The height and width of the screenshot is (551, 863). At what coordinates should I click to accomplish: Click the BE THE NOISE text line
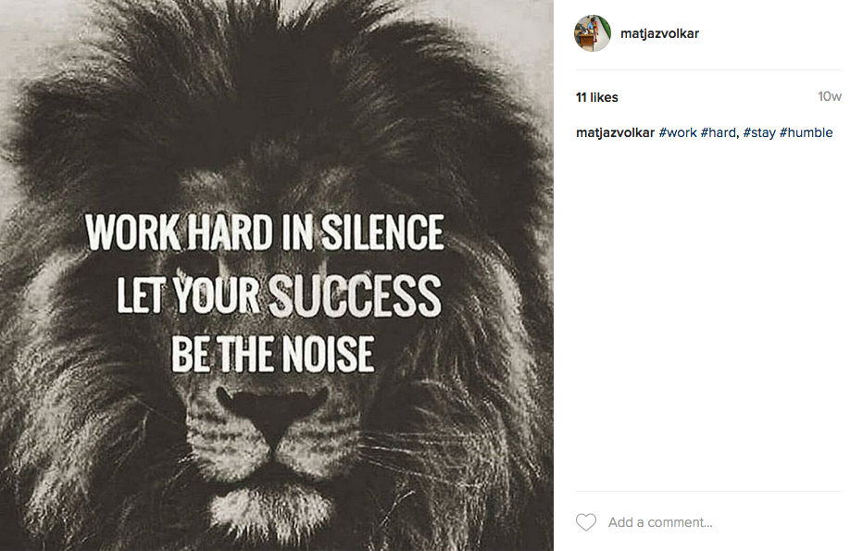(273, 354)
